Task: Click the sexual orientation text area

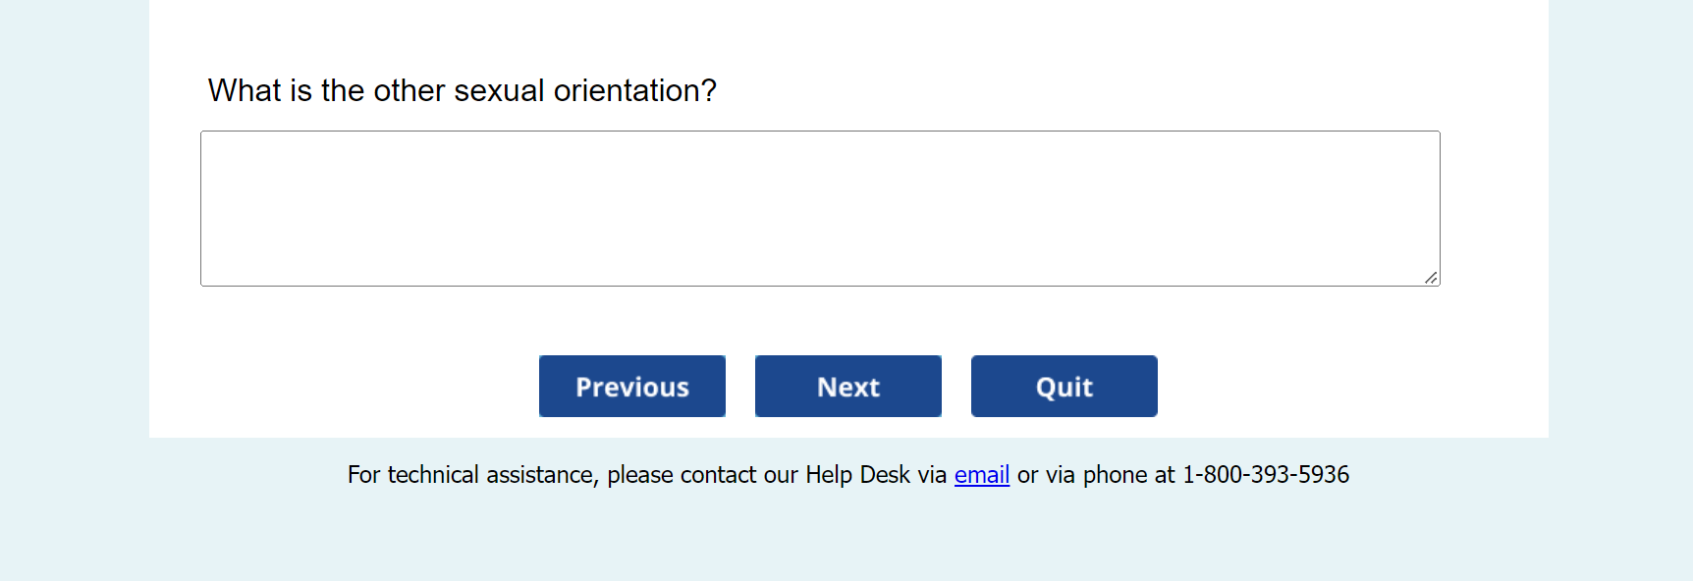Action: click(820, 208)
